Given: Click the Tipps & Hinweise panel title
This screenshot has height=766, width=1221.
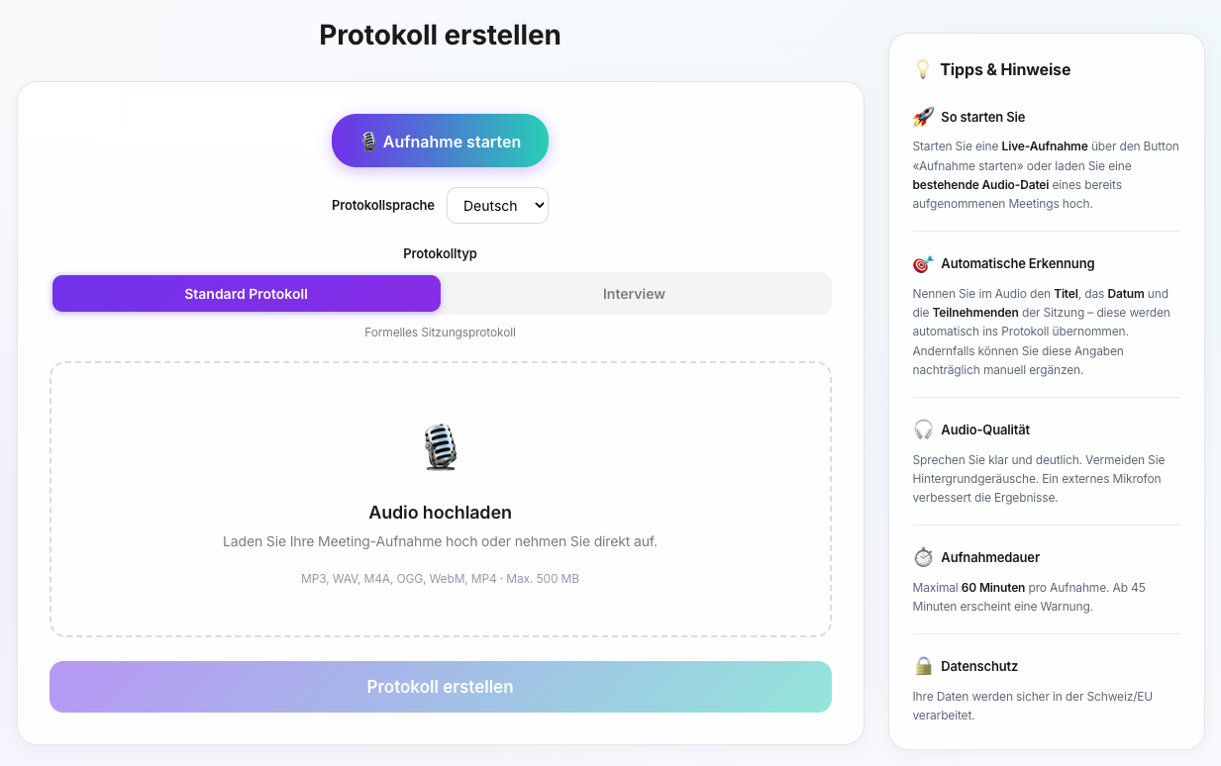Looking at the screenshot, I should click(x=1005, y=69).
